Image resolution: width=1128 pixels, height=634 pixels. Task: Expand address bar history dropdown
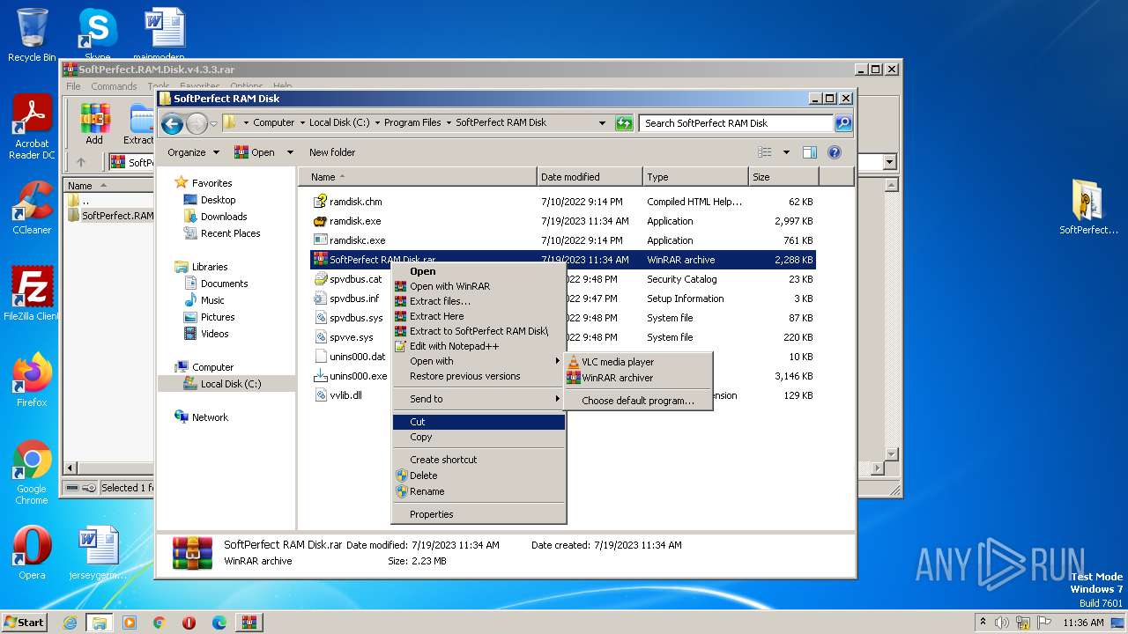coord(602,123)
